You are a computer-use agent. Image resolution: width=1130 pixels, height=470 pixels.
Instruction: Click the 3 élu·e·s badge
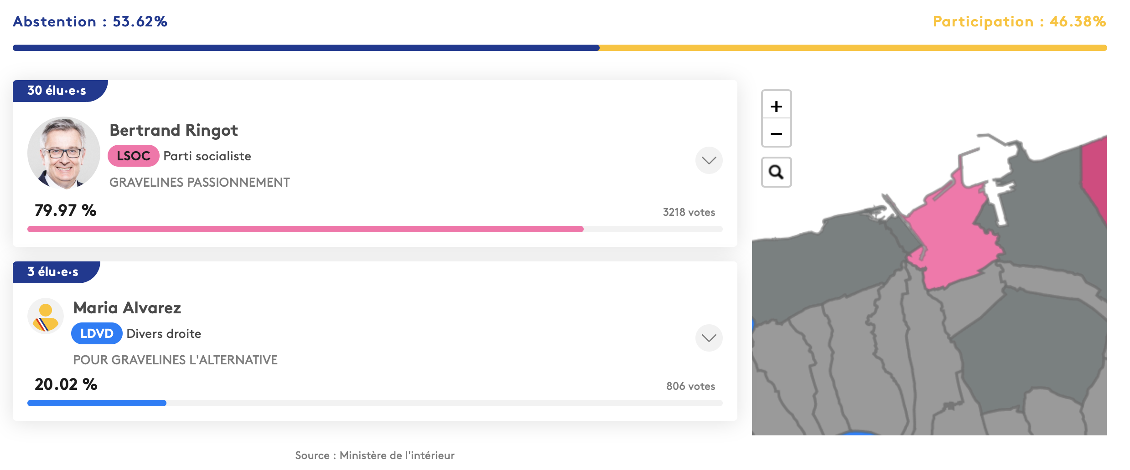tap(53, 272)
